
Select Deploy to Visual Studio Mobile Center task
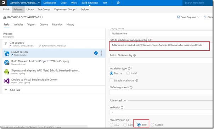(54, 81)
